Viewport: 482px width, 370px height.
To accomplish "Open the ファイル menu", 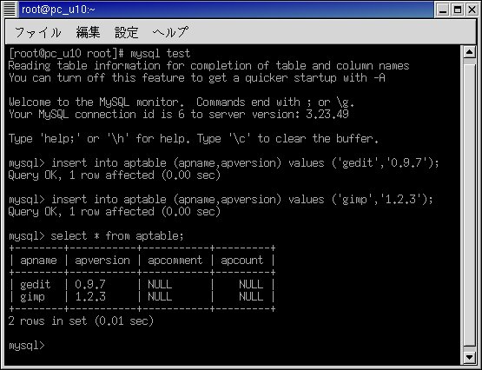I will point(38,32).
